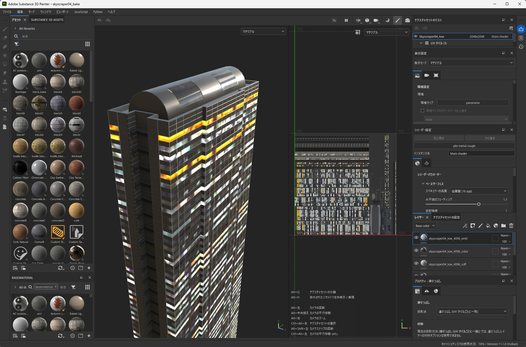Screen dimensions: 526x347
Task: Adjust the horizon fading slider handle
Action: (x=479, y=204)
